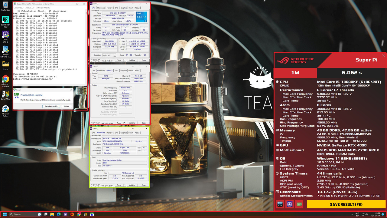Open File Explorer from the taskbar
Viewport: 387px width, 218px height.
[x=53, y=214]
